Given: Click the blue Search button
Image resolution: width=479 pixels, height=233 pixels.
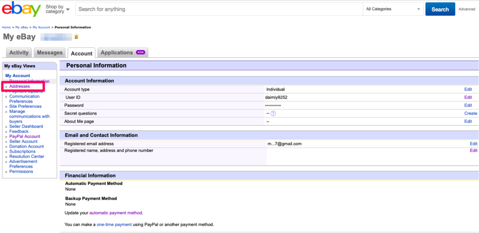Looking at the screenshot, I should pos(440,9).
